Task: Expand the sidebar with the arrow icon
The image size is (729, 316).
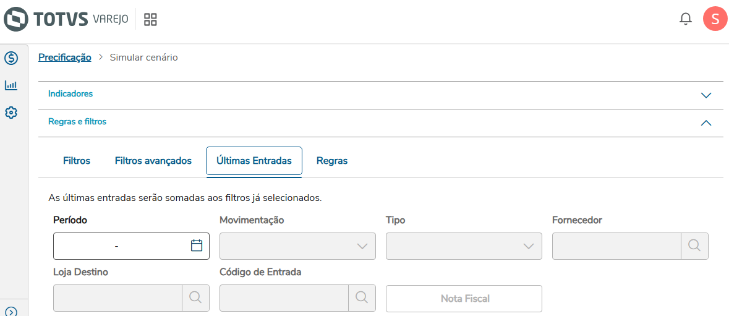Action: click(x=11, y=312)
